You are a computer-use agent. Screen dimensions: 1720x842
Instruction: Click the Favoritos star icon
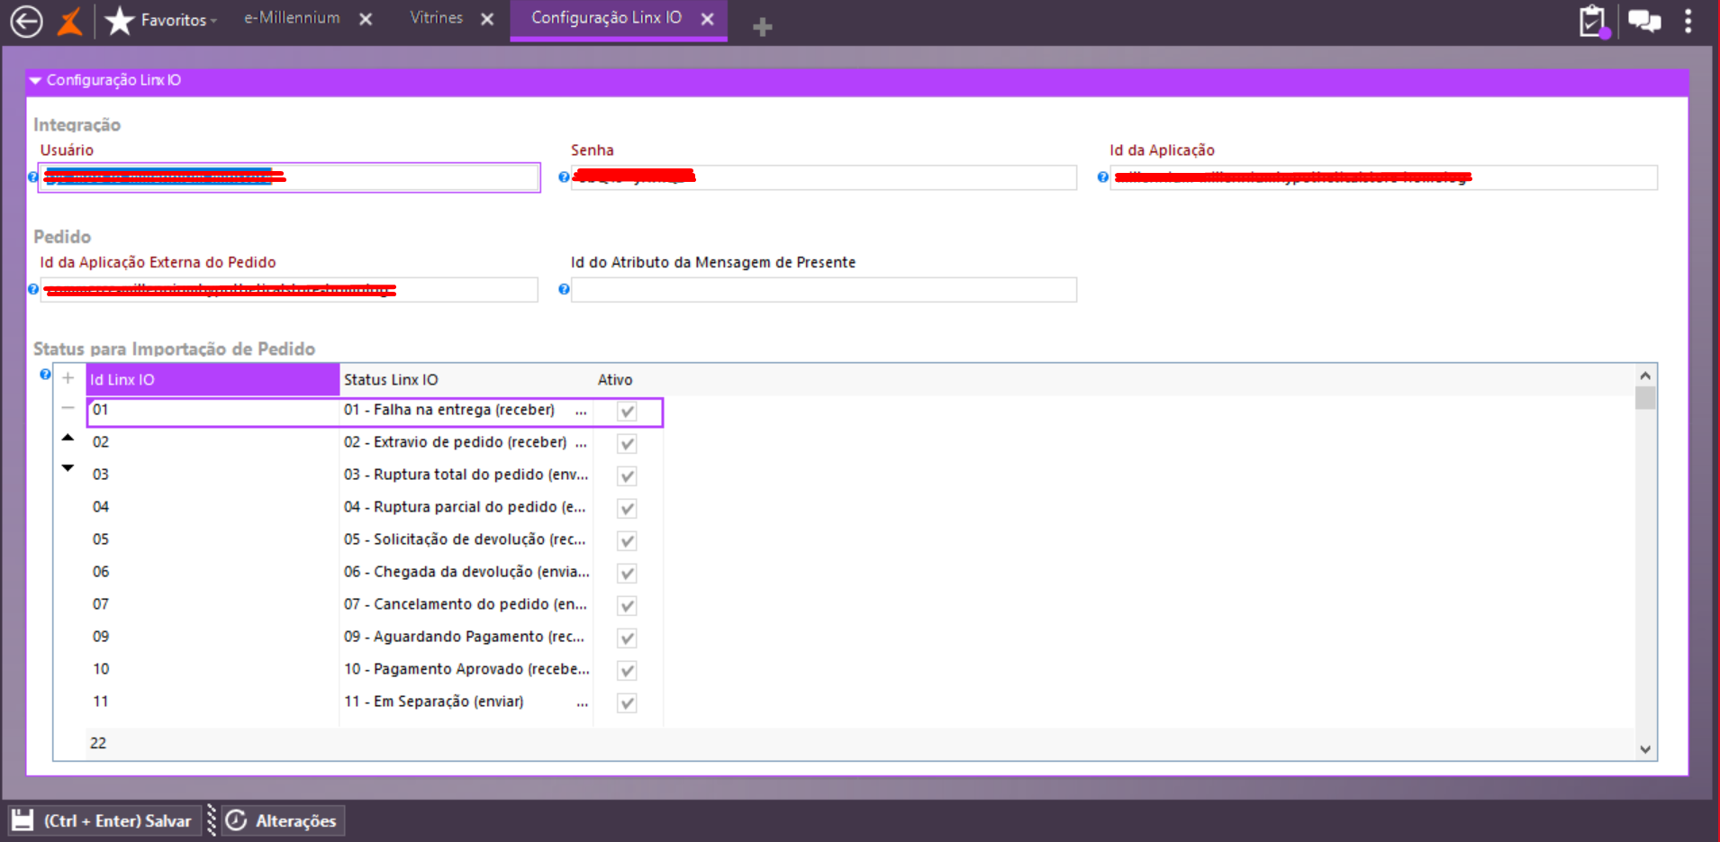point(120,21)
